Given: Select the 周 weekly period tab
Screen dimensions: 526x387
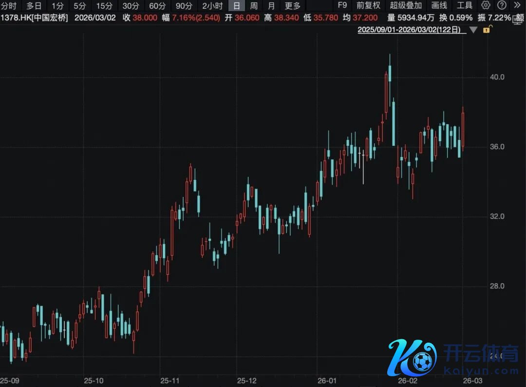Looking at the screenshot, I should coord(254,6).
